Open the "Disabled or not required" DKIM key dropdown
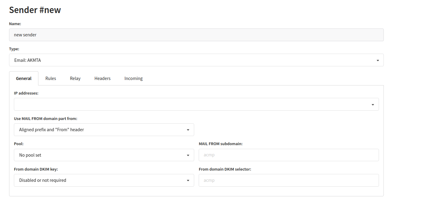The image size is (421, 200). point(100,180)
